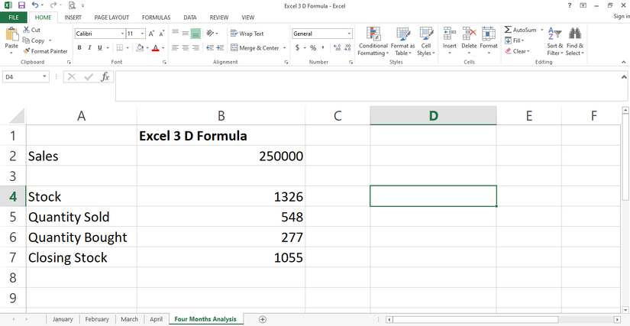Viewport: 630px width, 326px height.
Task: Toggle Wrap Text for the cell
Action: click(x=246, y=34)
